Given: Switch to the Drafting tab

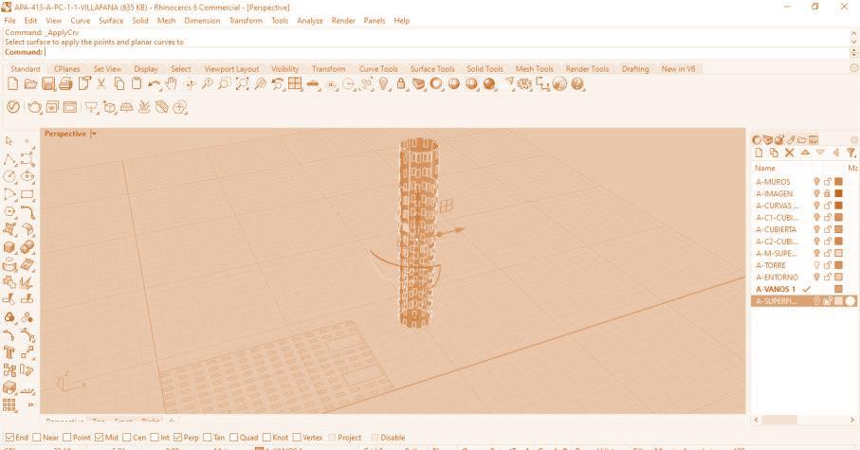Looking at the screenshot, I should pos(635,69).
